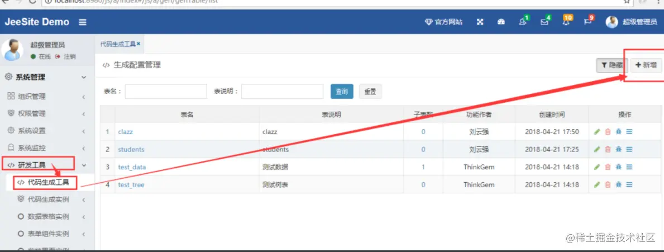This screenshot has width=664, height=252.
Task: Click the 注销 logout link in sidebar
Action: click(65, 56)
